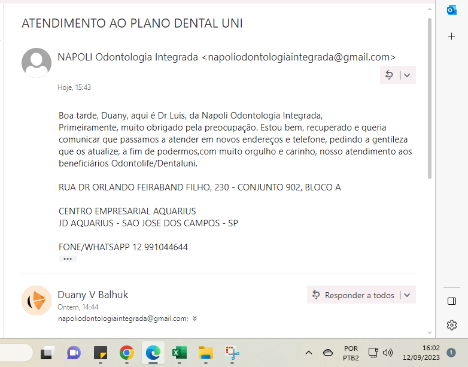Open Duany V Balhuk avatar
This screenshot has height=367, width=468.
pos(37,301)
